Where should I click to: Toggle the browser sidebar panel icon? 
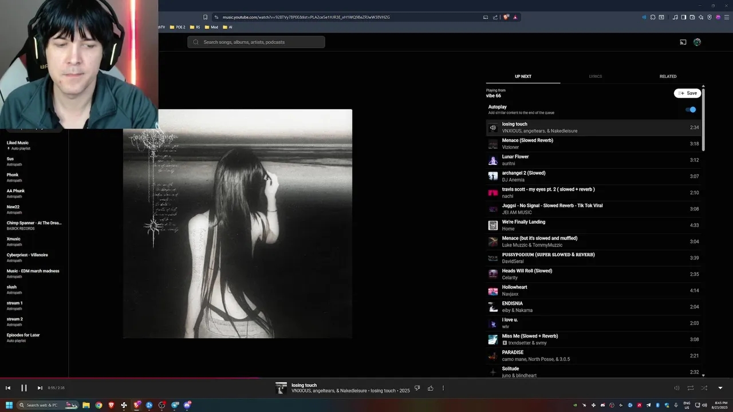tap(684, 17)
